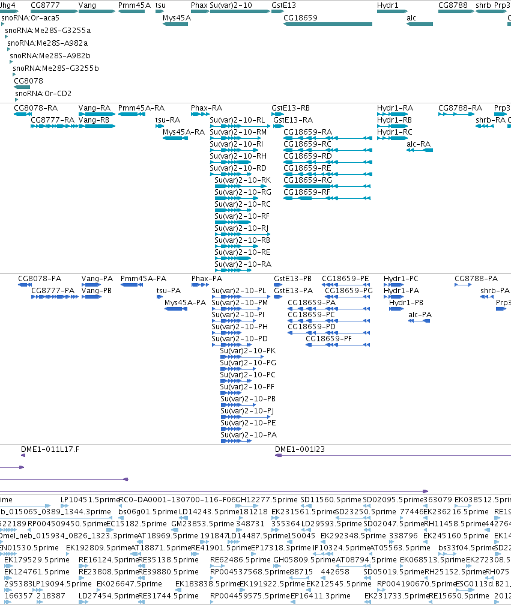
Task: Open the SD11560.5prime EST label
Action: click(x=331, y=500)
